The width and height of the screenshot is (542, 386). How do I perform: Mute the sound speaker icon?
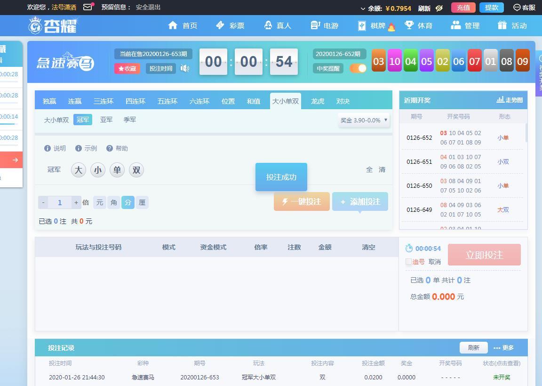[x=185, y=68]
